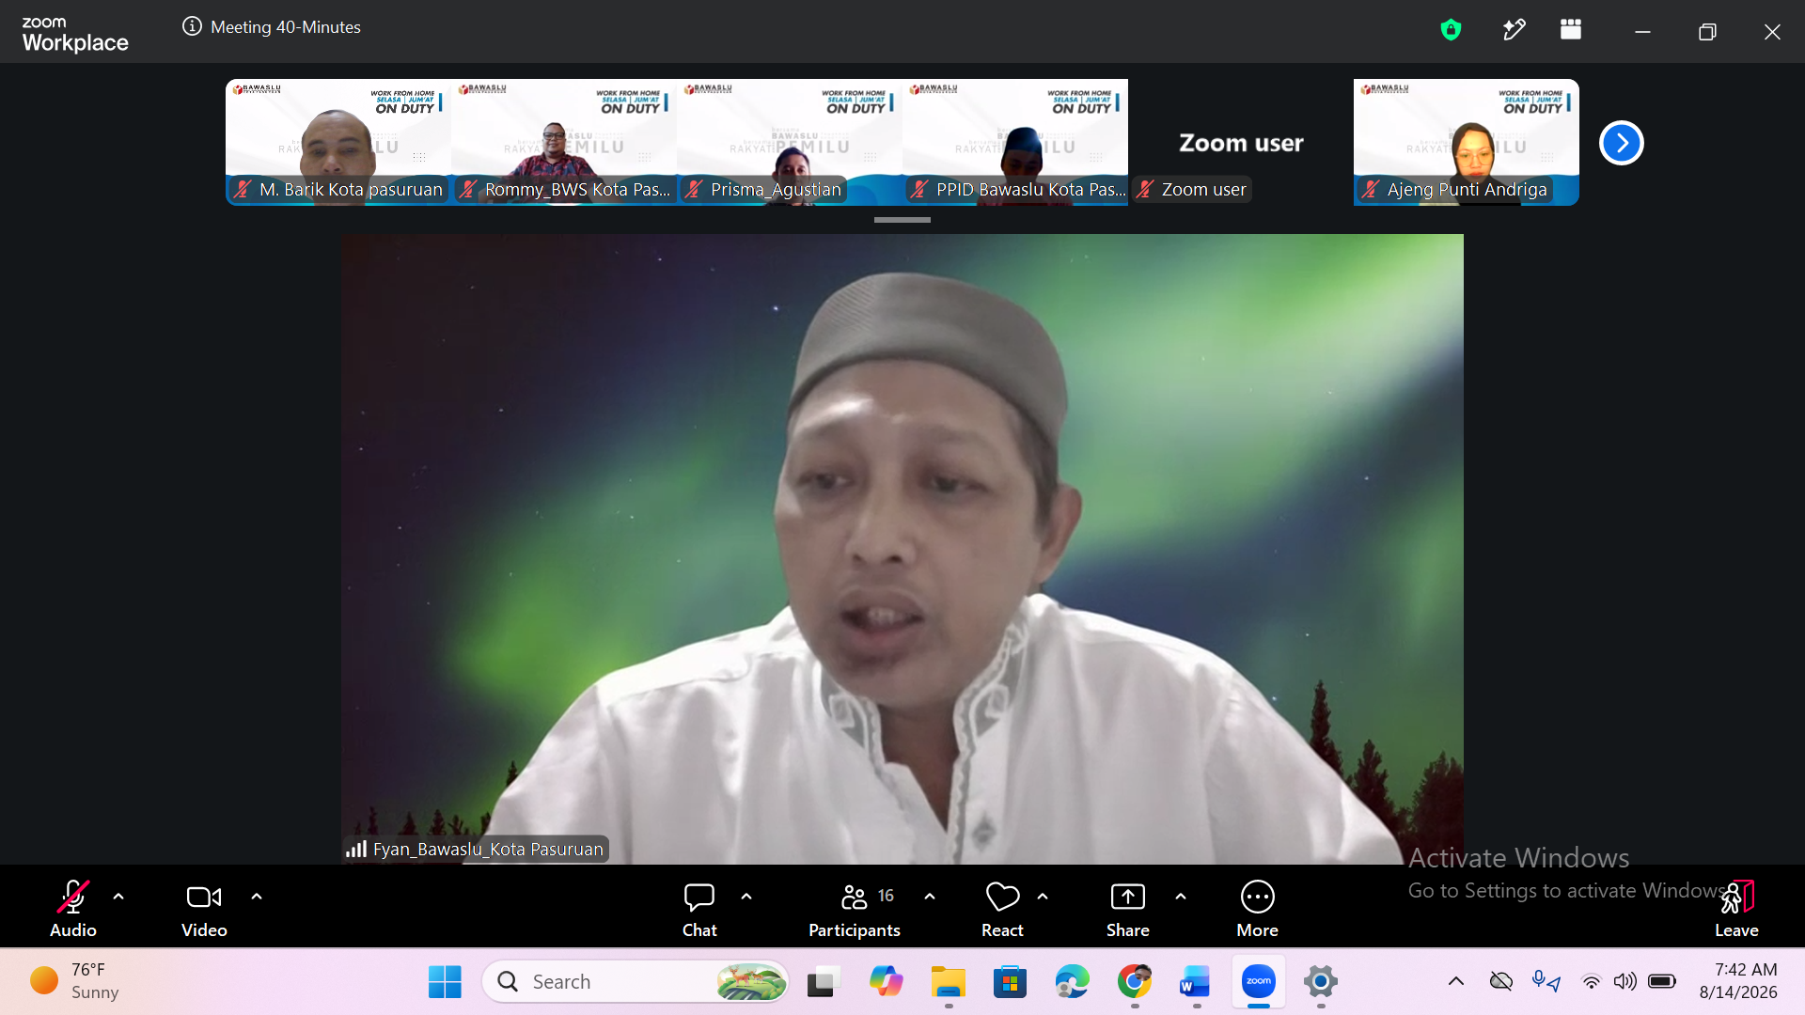The width and height of the screenshot is (1805, 1015).
Task: Select Prisma_Agustian video thumbnail
Action: click(790, 142)
